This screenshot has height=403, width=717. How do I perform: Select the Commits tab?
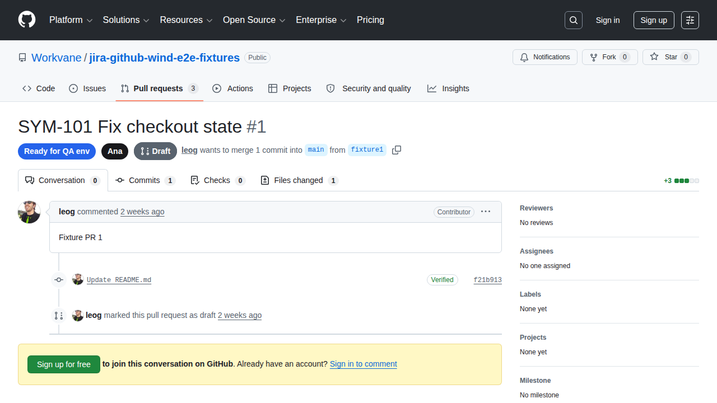(145, 180)
